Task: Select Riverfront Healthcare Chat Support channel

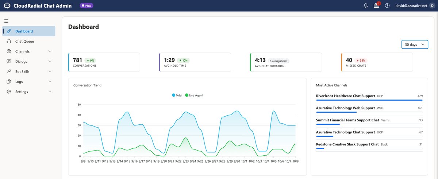Action: (345, 96)
